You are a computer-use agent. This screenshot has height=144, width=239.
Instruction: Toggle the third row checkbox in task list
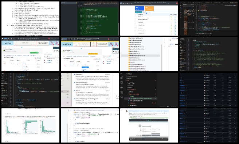tap(175, 23)
